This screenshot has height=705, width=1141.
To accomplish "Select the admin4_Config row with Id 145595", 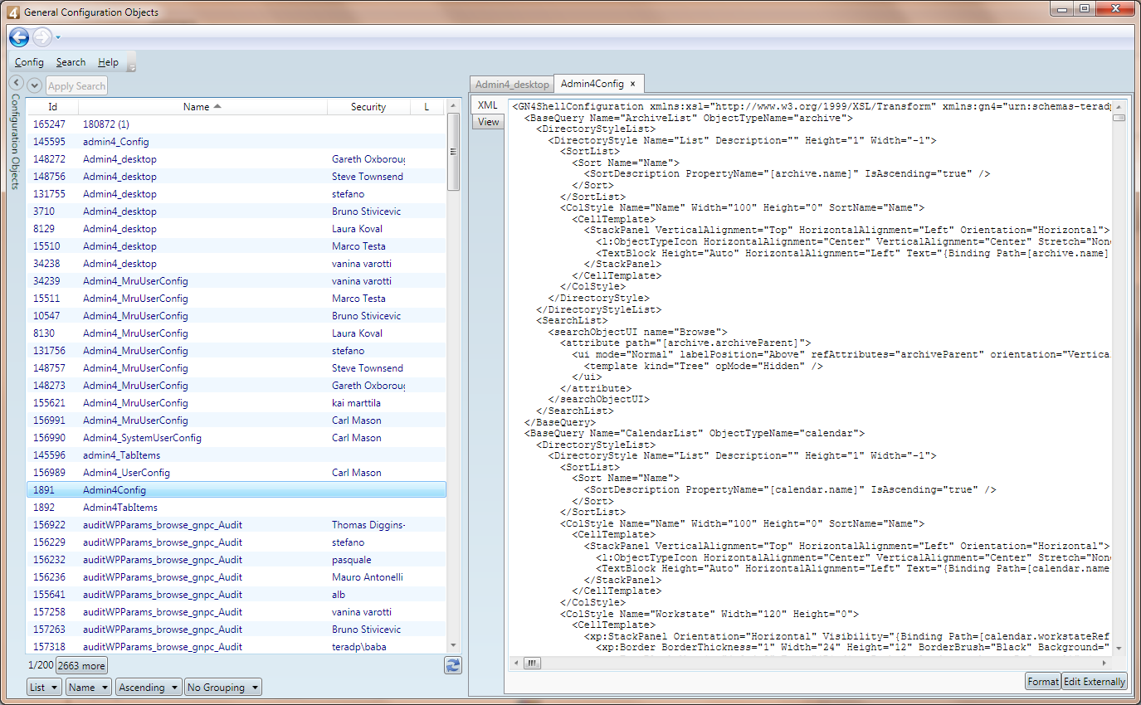I will tap(236, 142).
